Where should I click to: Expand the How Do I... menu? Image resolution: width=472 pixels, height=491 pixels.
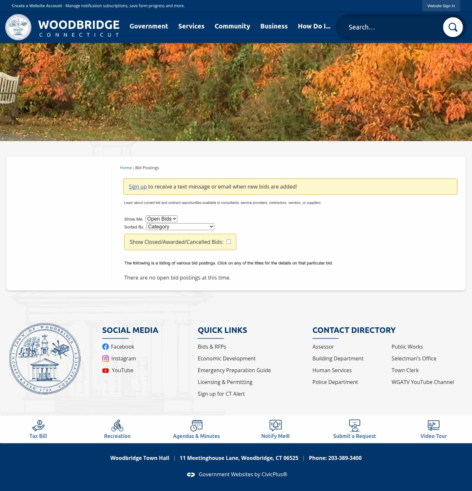coord(314,26)
